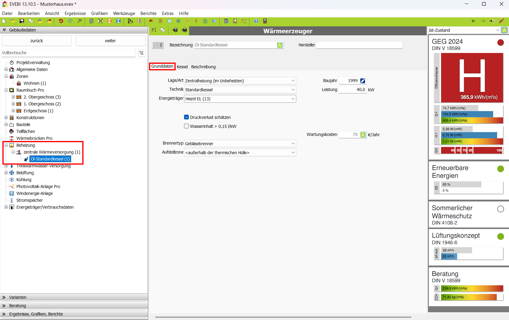Screen dimensions: 509x320
Task: Click the filter icon beside Volltextsuche
Action: pyautogui.click(x=142, y=53)
